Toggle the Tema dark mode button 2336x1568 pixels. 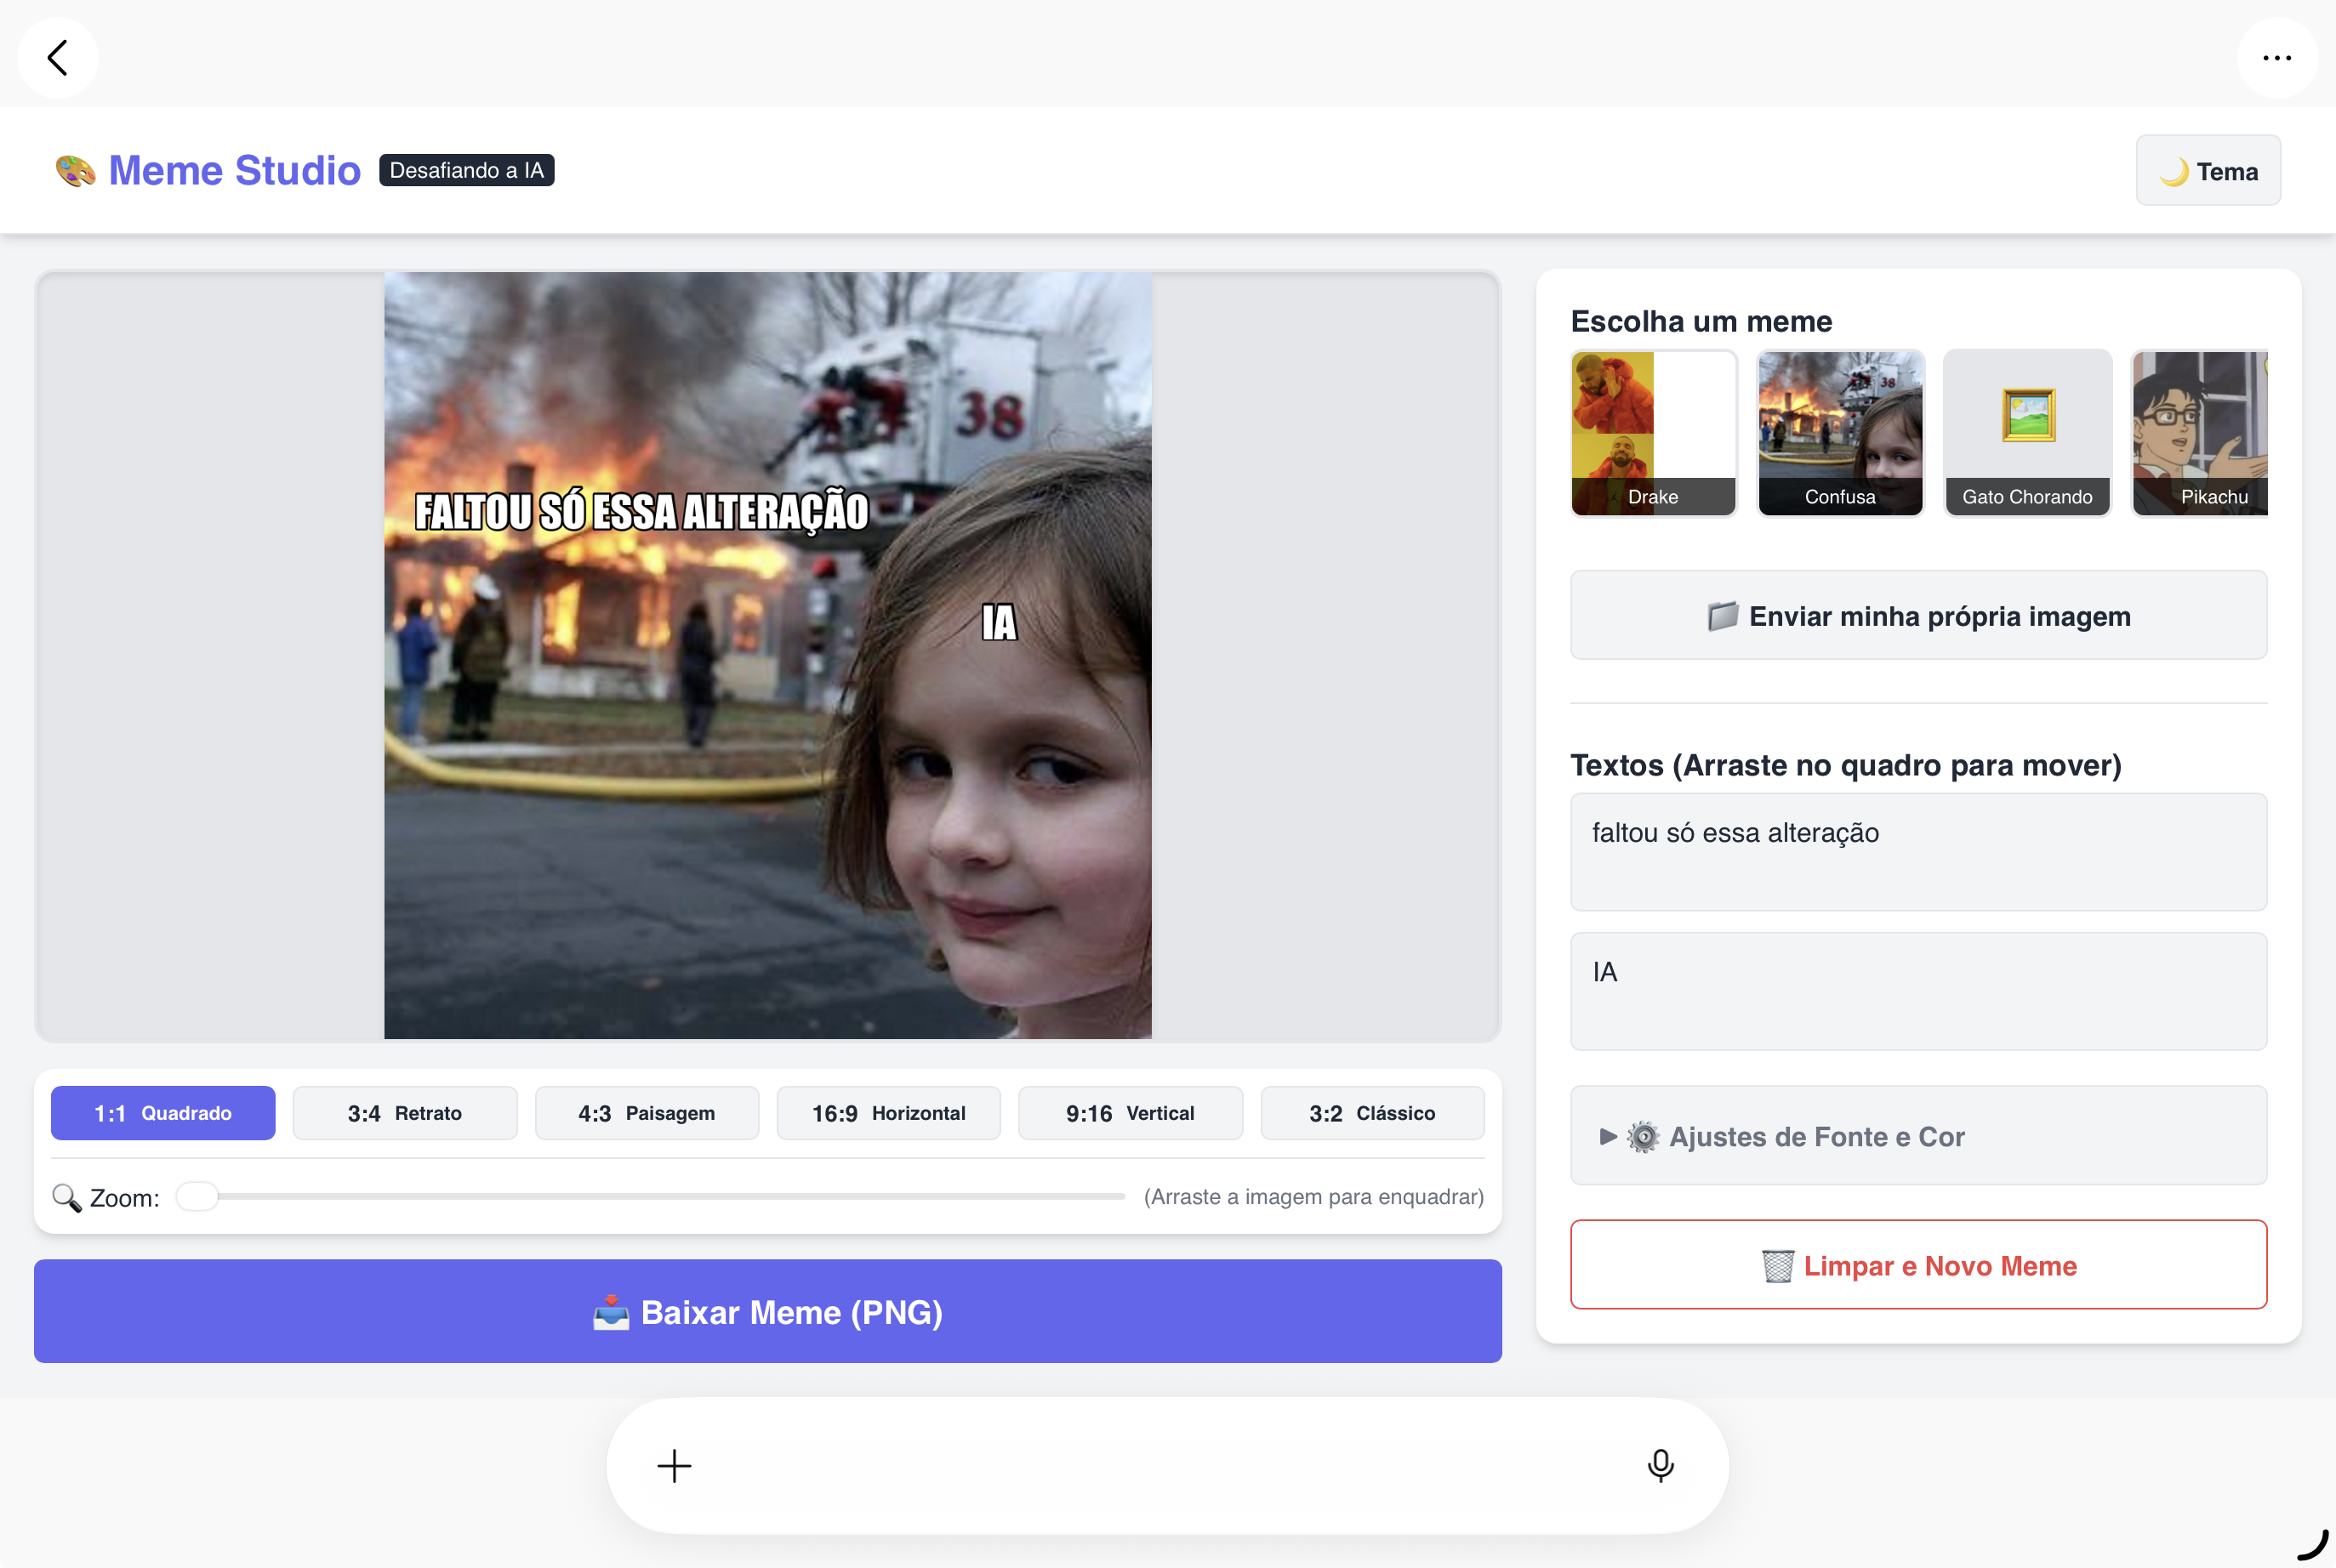click(2208, 171)
